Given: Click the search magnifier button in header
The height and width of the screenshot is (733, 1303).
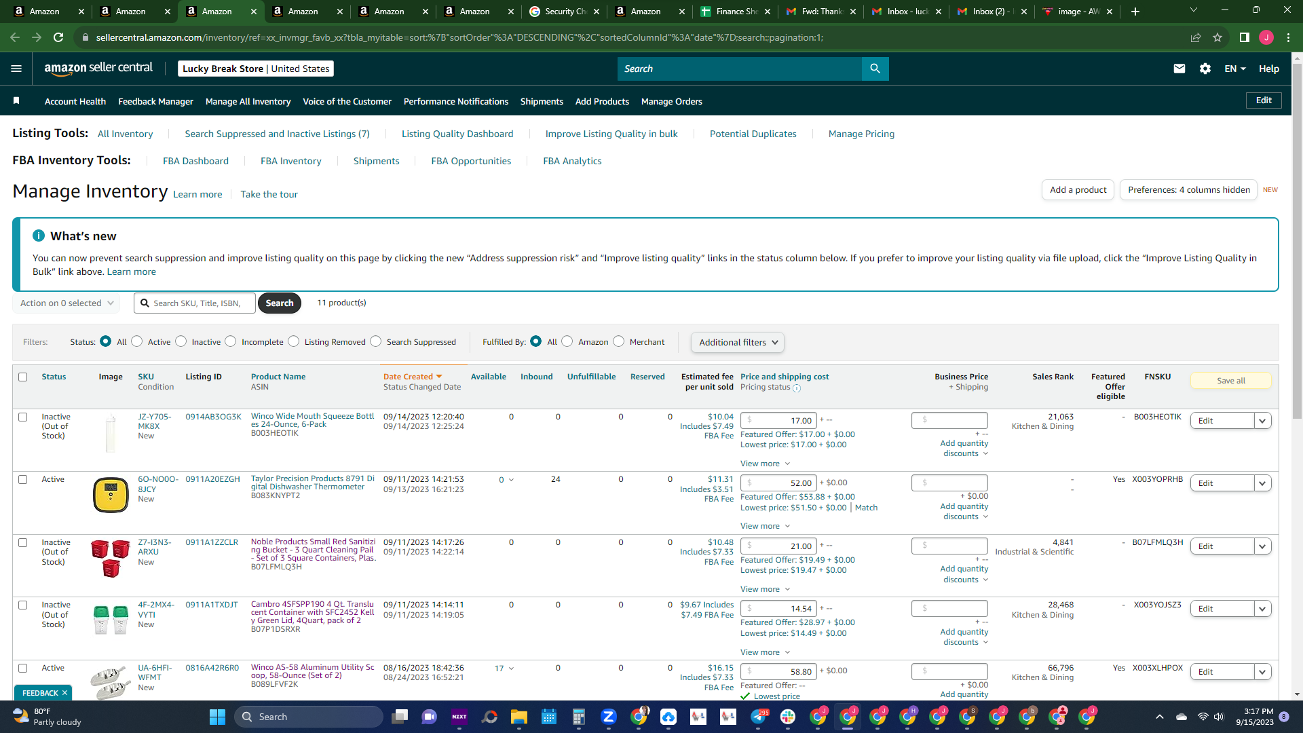Looking at the screenshot, I should [875, 69].
